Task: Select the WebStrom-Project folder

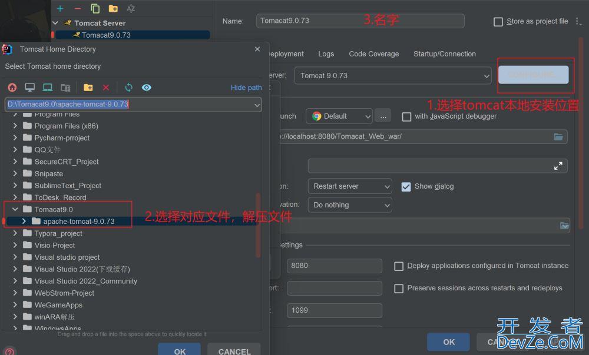Action: point(64,293)
